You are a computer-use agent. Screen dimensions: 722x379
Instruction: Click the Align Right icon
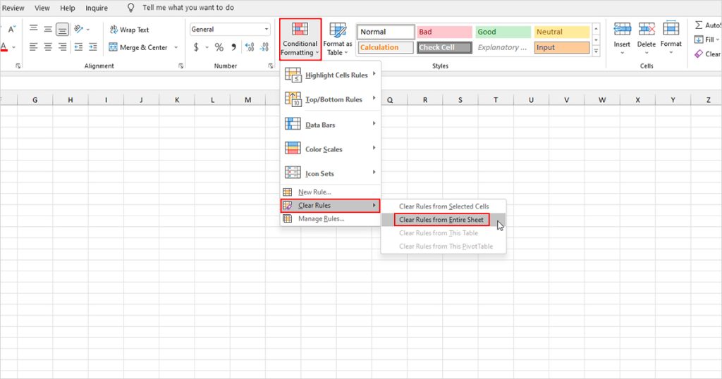(x=62, y=47)
